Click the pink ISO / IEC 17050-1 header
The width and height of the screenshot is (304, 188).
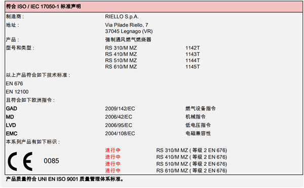tap(154, 7)
